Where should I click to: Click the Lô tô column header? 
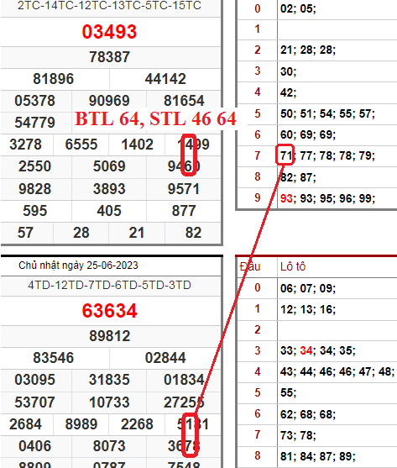[x=293, y=266]
